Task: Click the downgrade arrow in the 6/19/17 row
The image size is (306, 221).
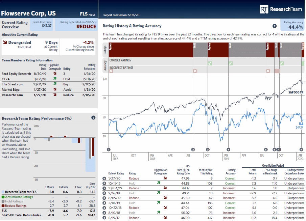Action: pos(165,217)
